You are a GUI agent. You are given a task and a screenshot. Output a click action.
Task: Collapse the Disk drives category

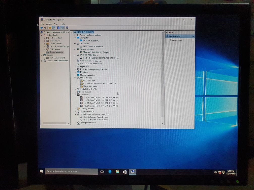point(75,44)
